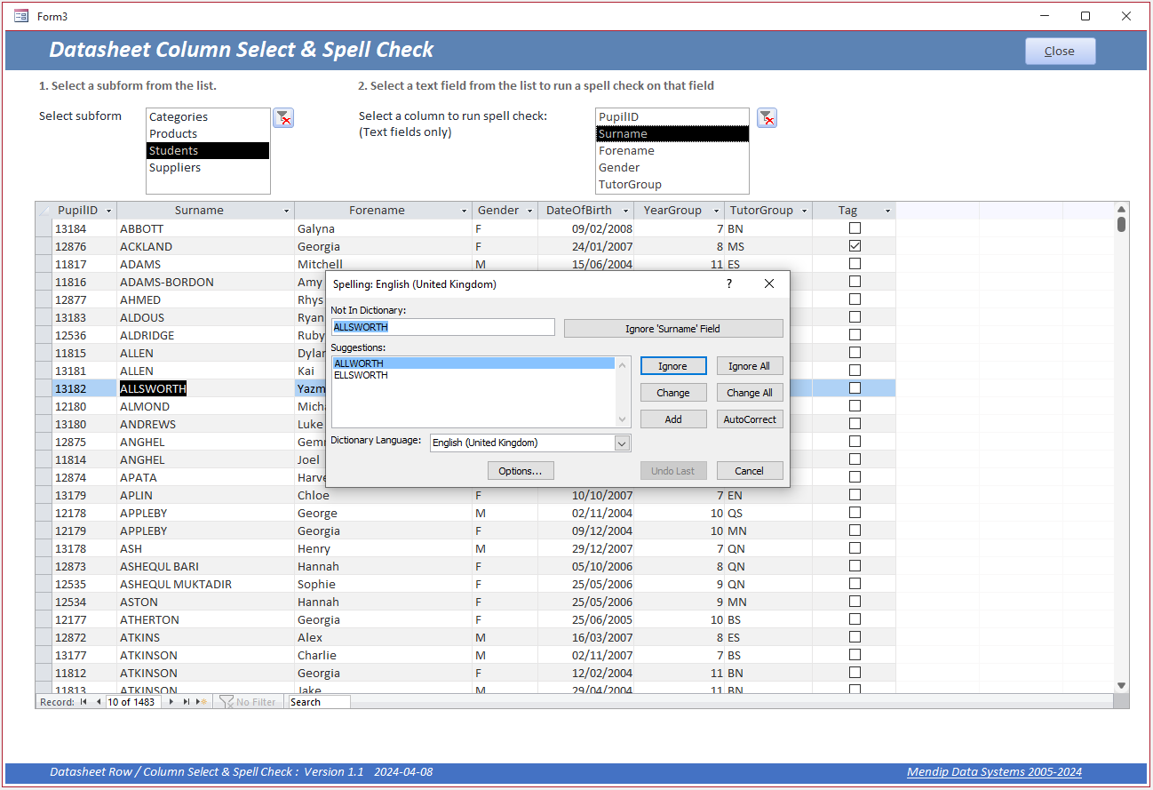Select Categories in the subform list
Screen dimensions: 1153x790
[x=208, y=117]
